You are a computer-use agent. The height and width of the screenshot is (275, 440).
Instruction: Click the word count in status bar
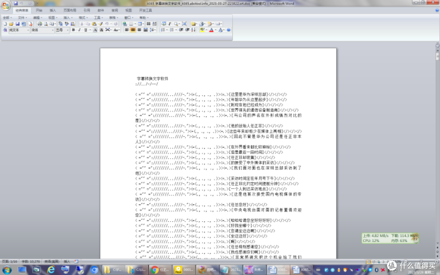(x=31, y=261)
